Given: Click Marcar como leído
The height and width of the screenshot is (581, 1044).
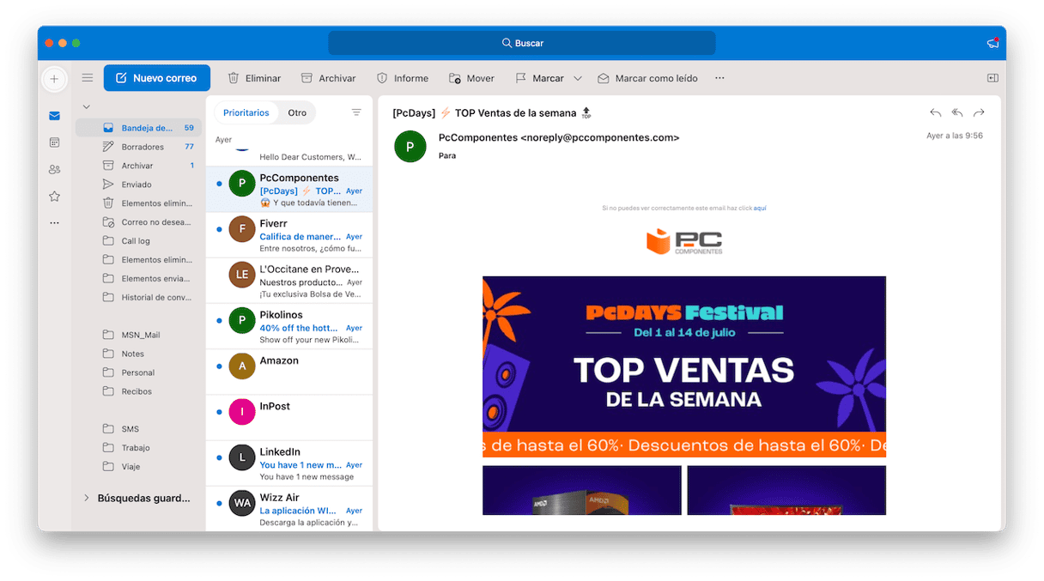Looking at the screenshot, I should pyautogui.click(x=647, y=78).
